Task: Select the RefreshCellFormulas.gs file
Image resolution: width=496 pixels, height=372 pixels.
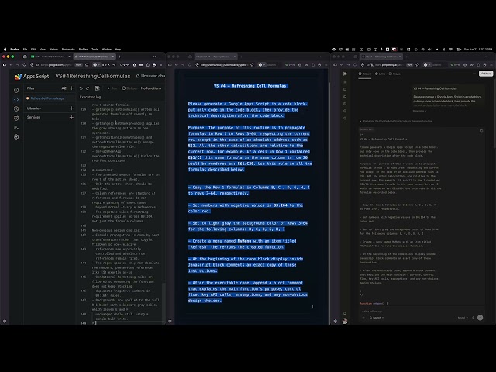Action: (x=47, y=98)
